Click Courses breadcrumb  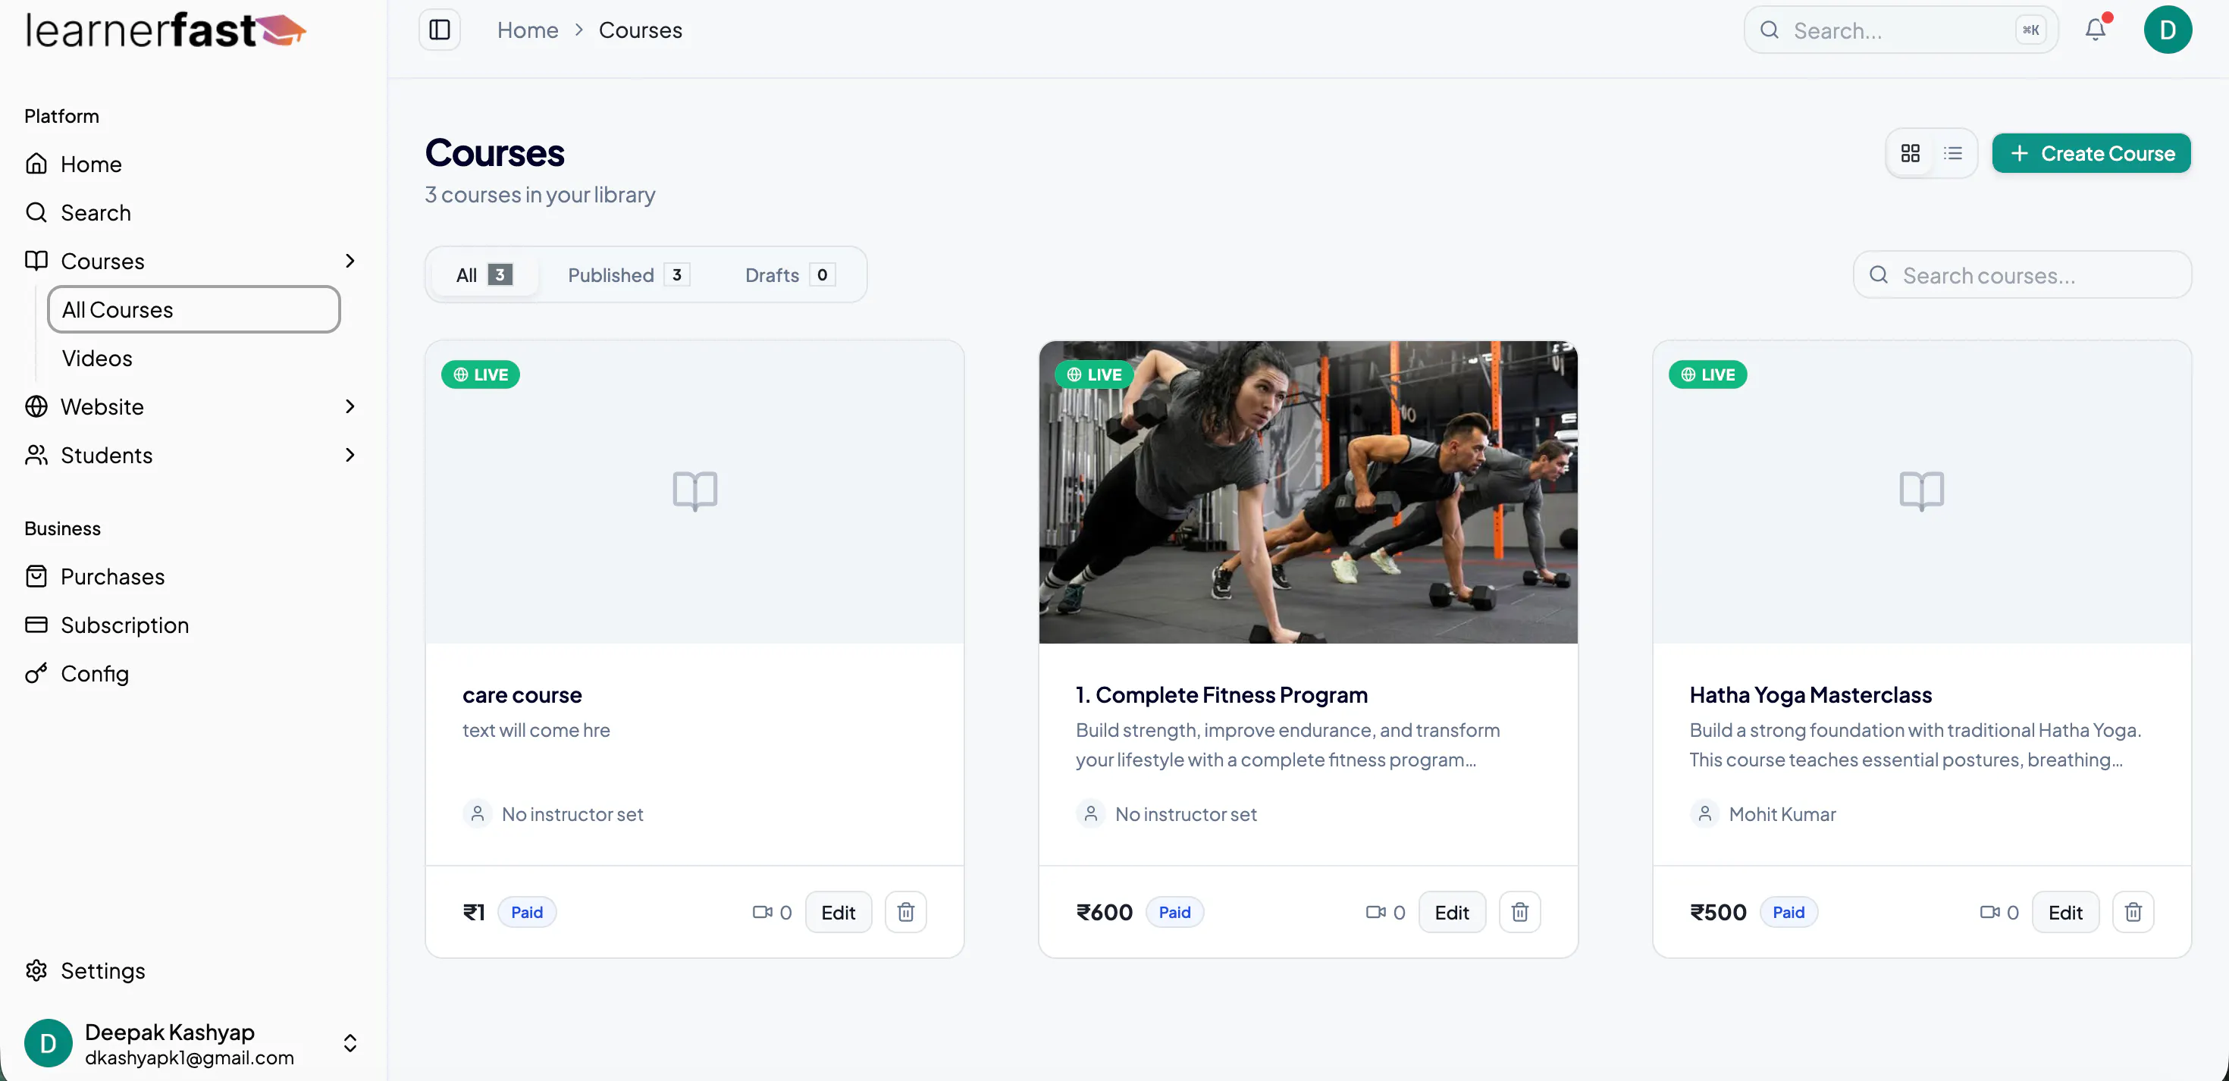tap(641, 30)
